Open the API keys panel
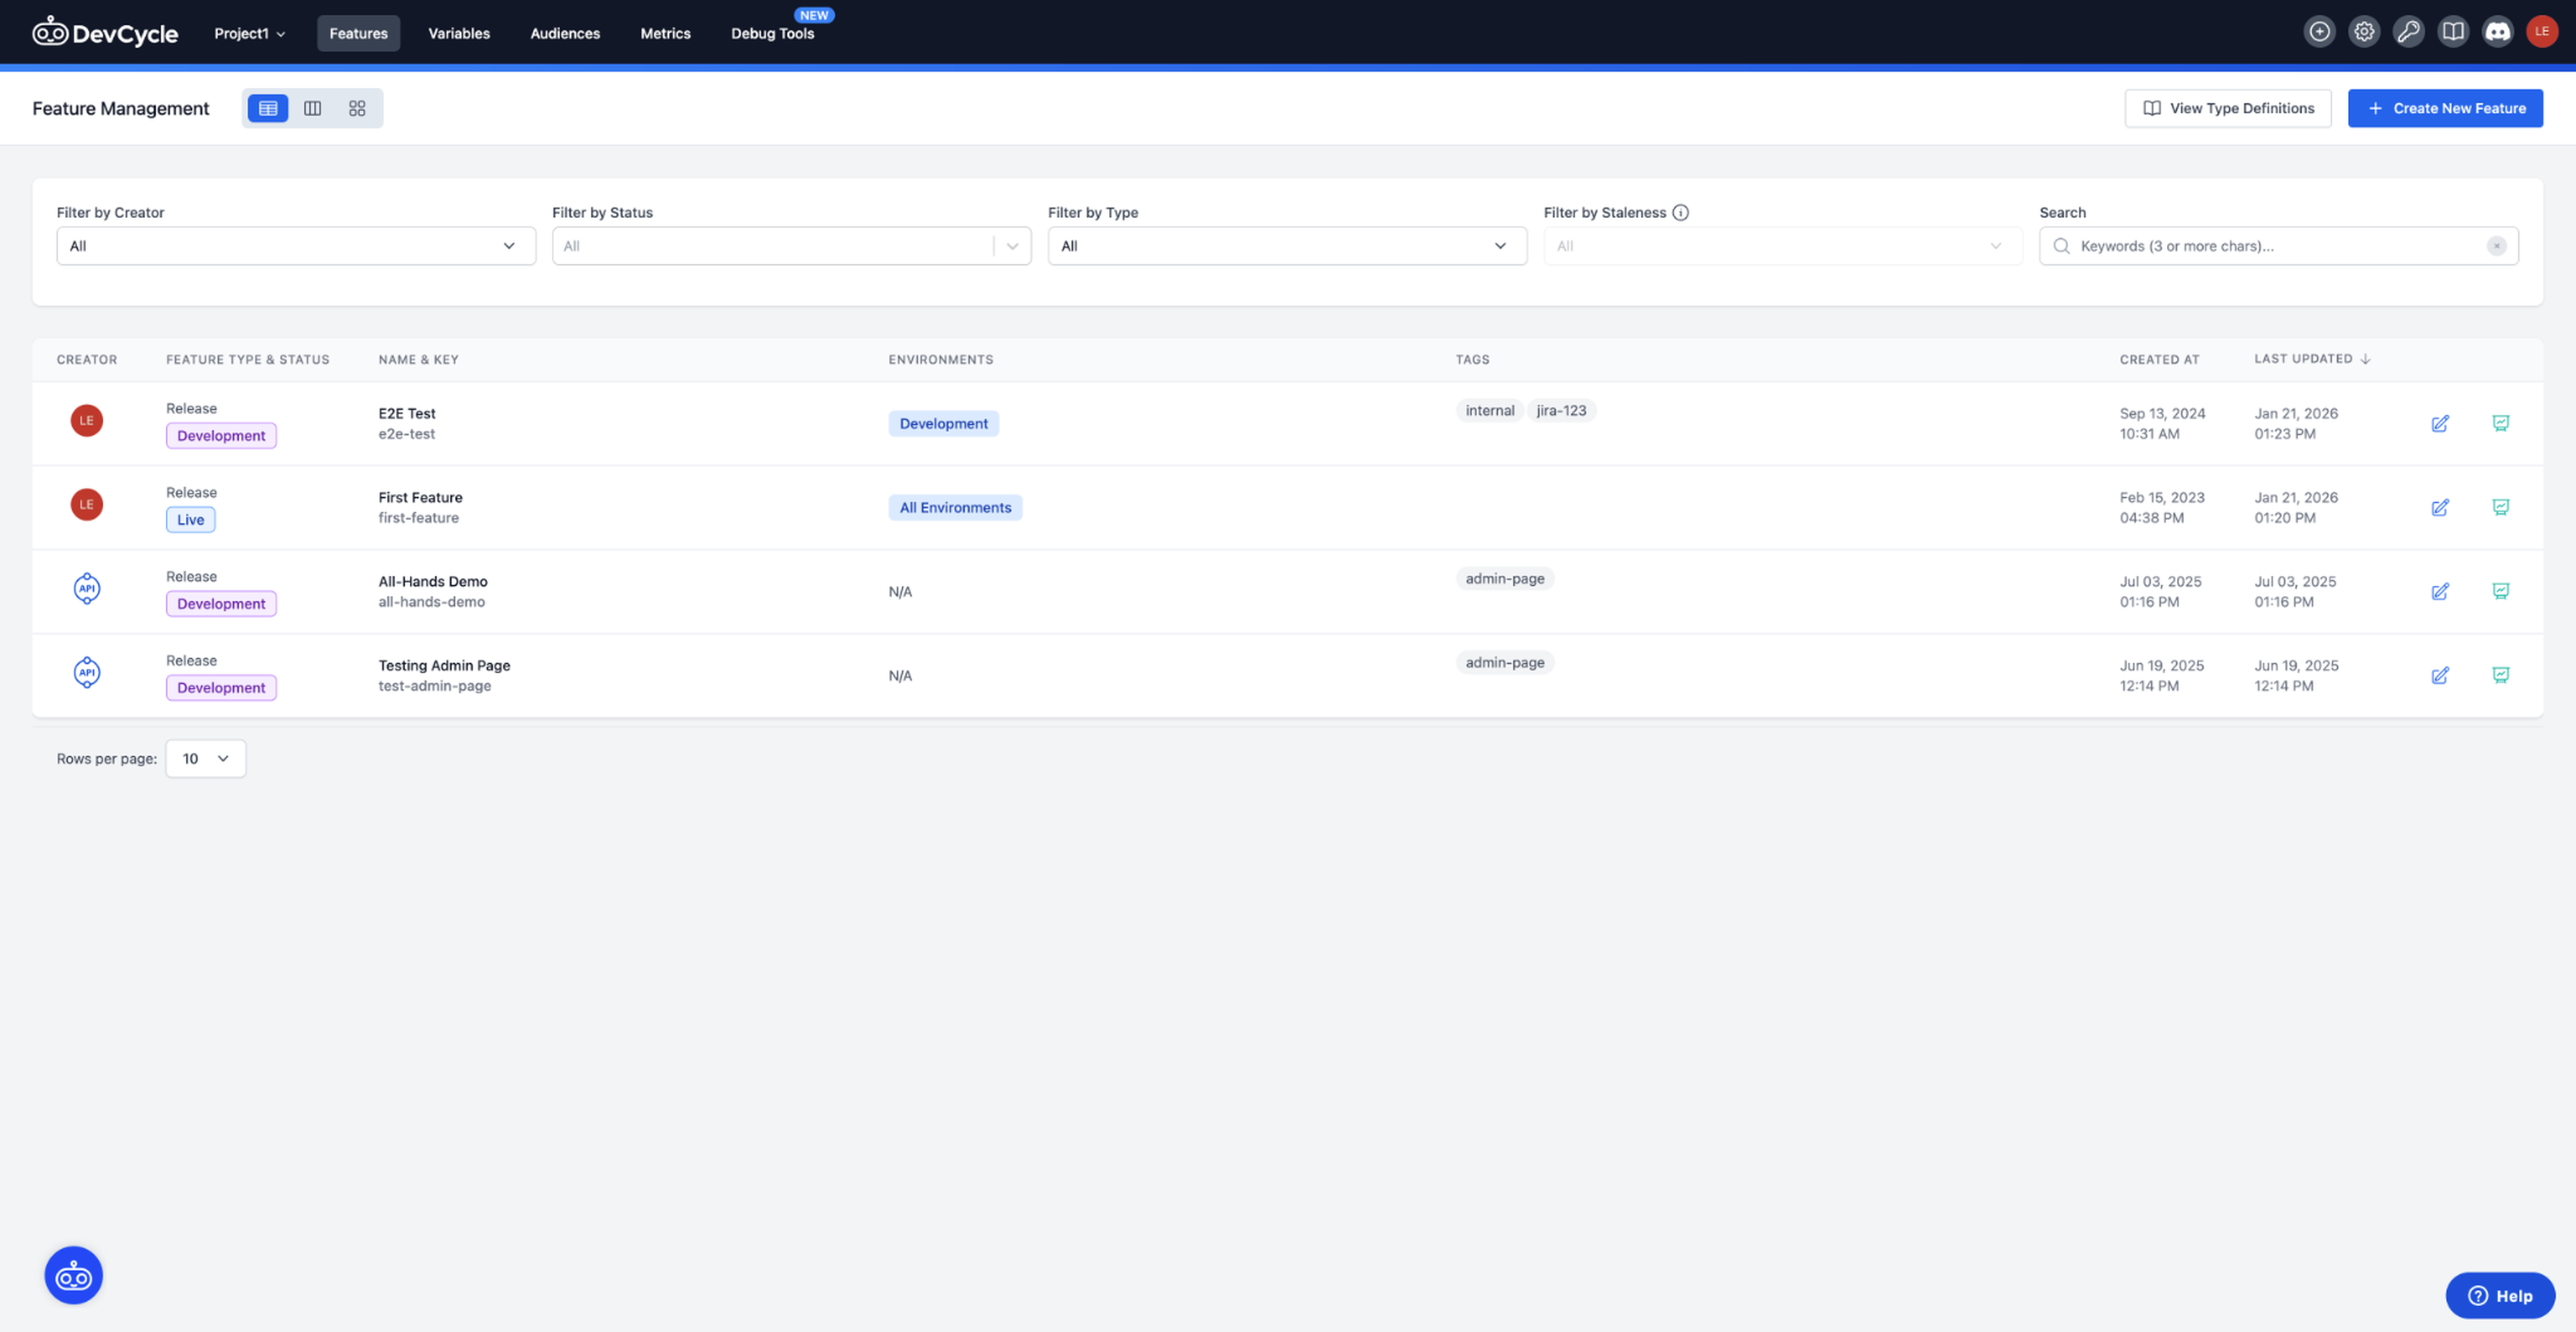This screenshot has height=1332, width=2576. tap(2409, 31)
